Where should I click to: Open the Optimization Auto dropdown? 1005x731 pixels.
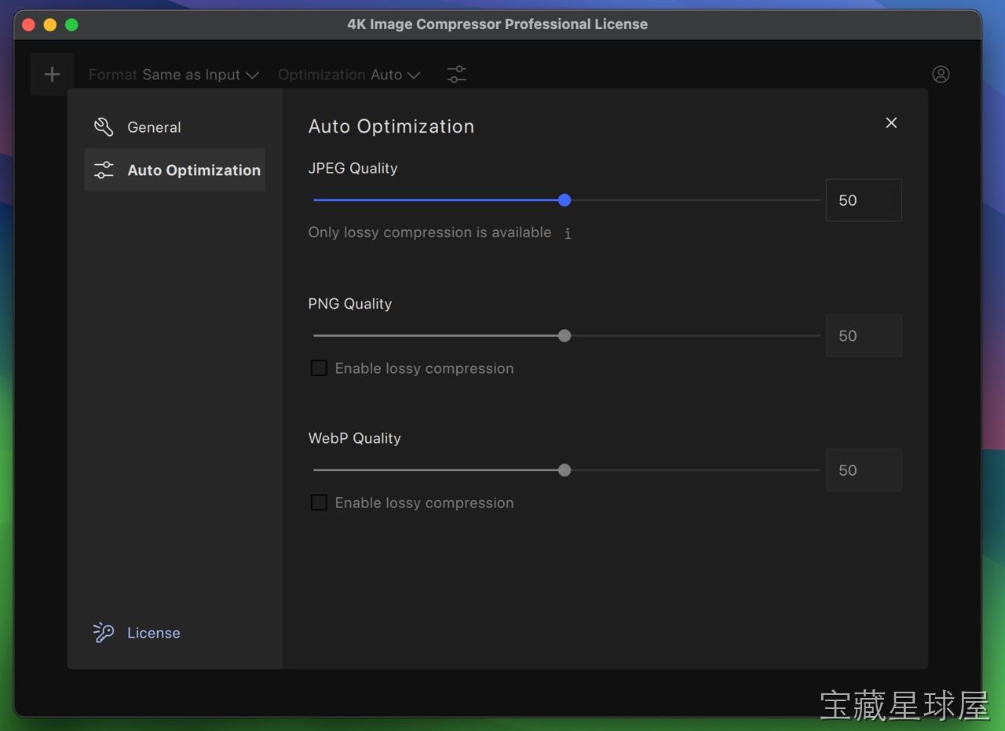pyautogui.click(x=349, y=75)
